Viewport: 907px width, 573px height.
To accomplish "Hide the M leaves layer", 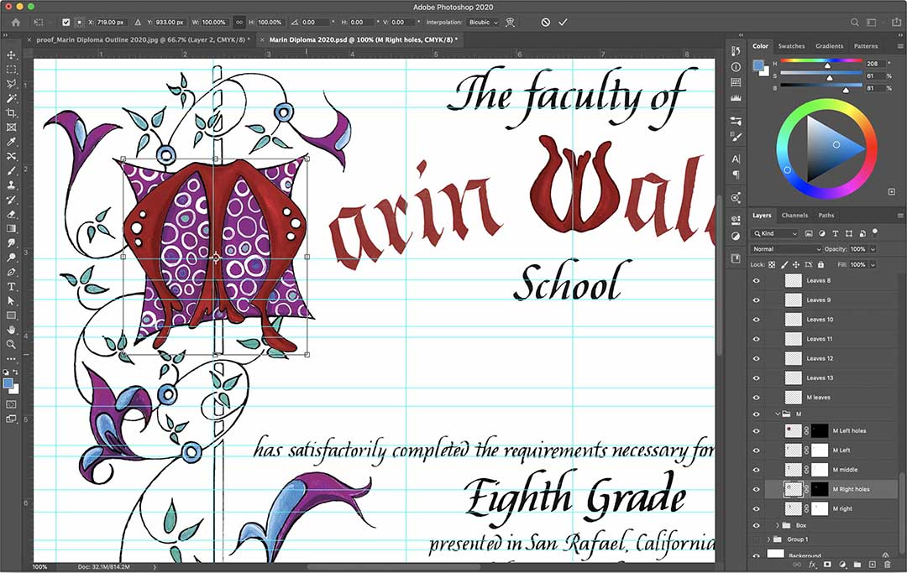I will point(756,398).
